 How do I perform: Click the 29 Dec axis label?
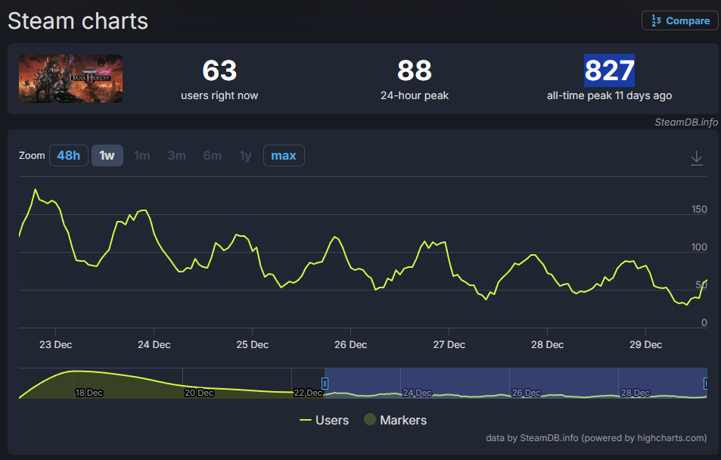pos(645,344)
